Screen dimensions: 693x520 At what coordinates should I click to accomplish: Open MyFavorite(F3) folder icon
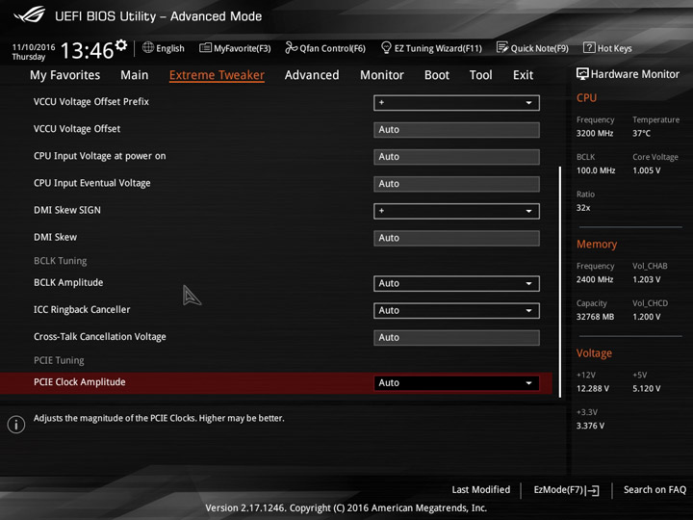point(205,48)
